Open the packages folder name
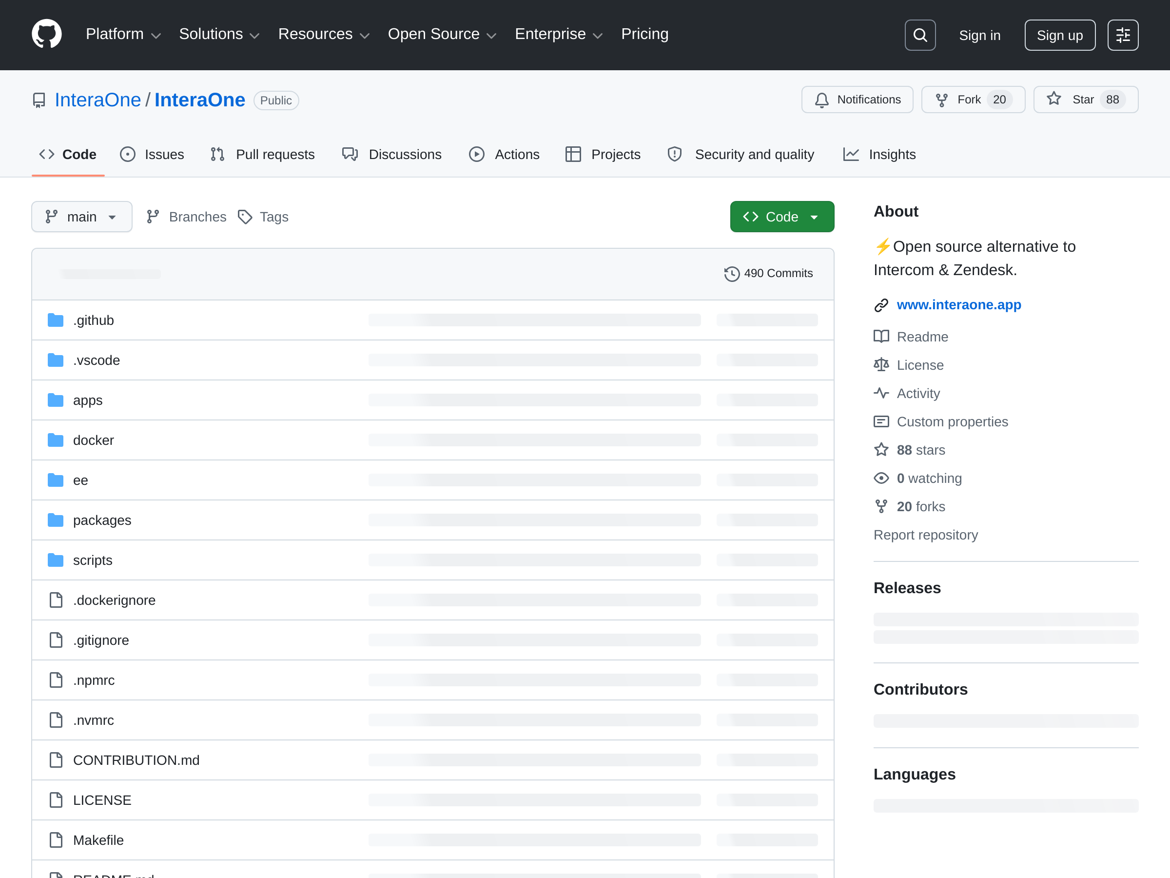The width and height of the screenshot is (1170, 878). (102, 520)
